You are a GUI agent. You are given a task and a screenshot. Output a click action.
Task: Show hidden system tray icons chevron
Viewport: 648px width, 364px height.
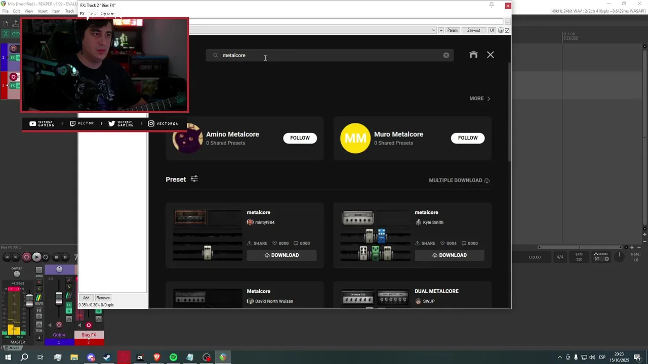pos(559,357)
